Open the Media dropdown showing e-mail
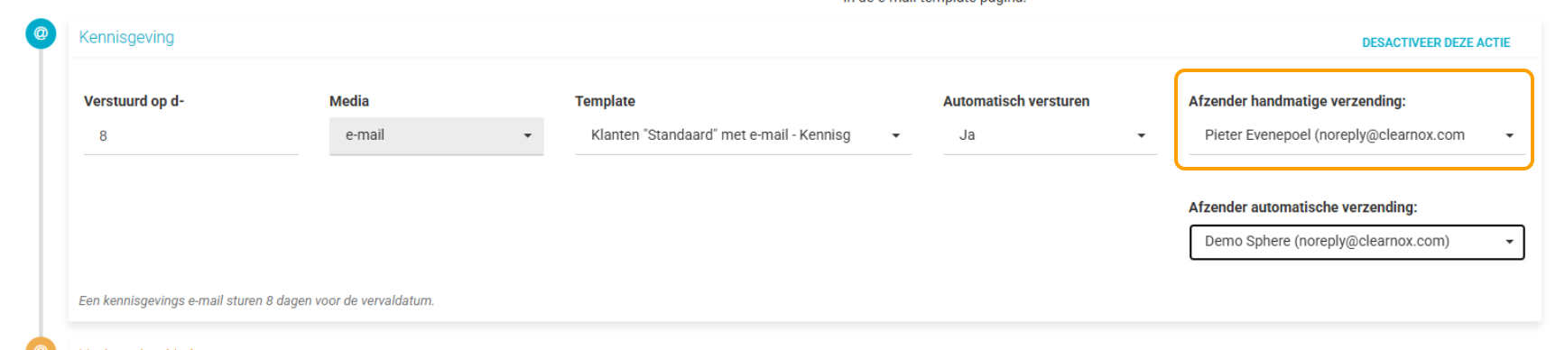 pos(437,136)
